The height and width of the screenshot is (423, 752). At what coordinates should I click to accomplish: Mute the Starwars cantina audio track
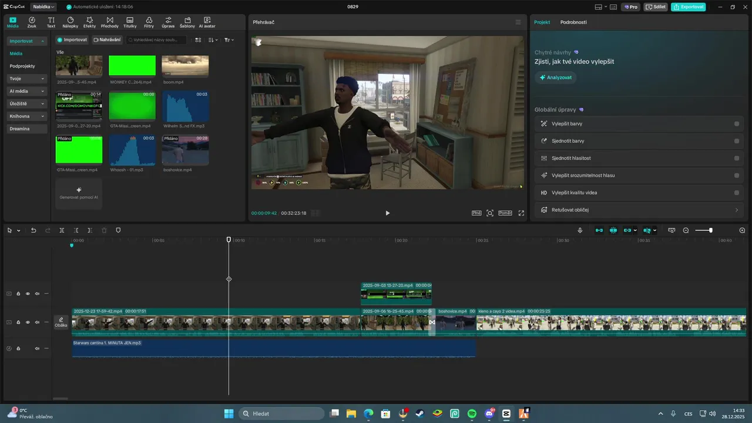(x=37, y=348)
